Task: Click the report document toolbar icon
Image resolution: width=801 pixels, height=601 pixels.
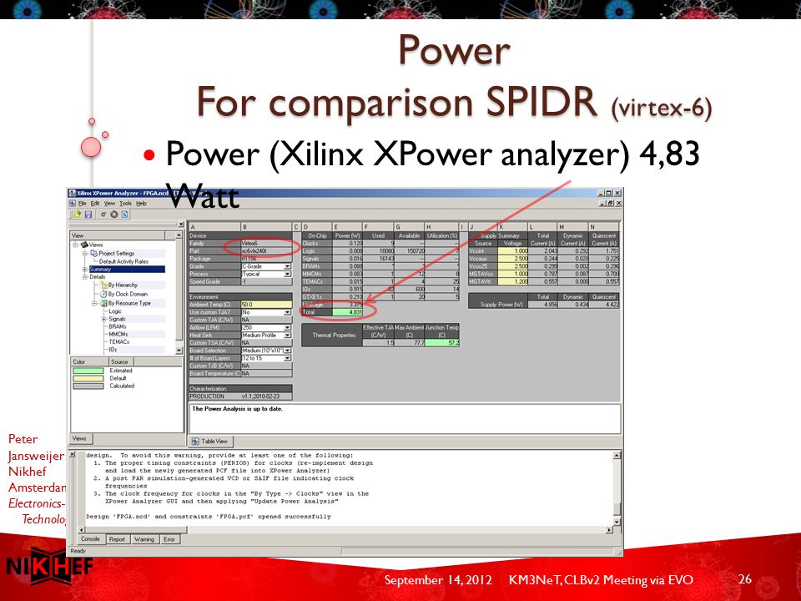Action: click(124, 215)
